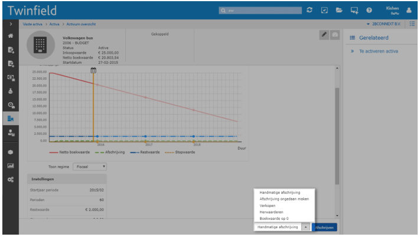Select the fixed assets sidebar icon
Screen dimensions: 420x237
click(x=11, y=118)
